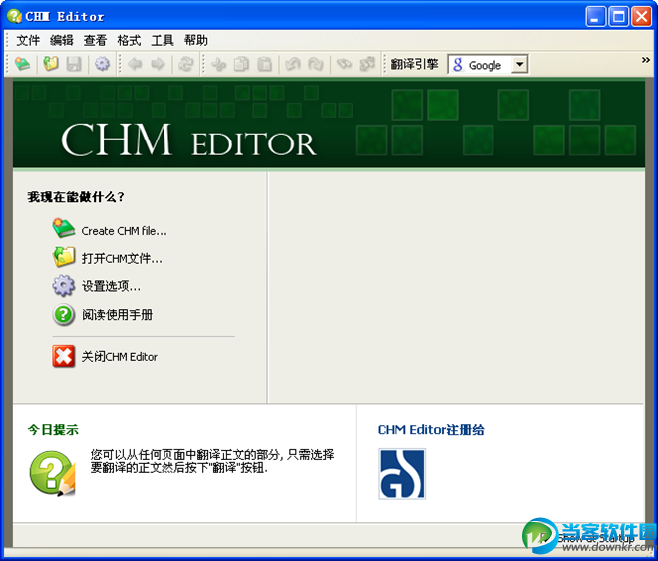Image resolution: width=658 pixels, height=561 pixels.
Task: Click the Refresh toolbar icon
Action: pos(185,64)
